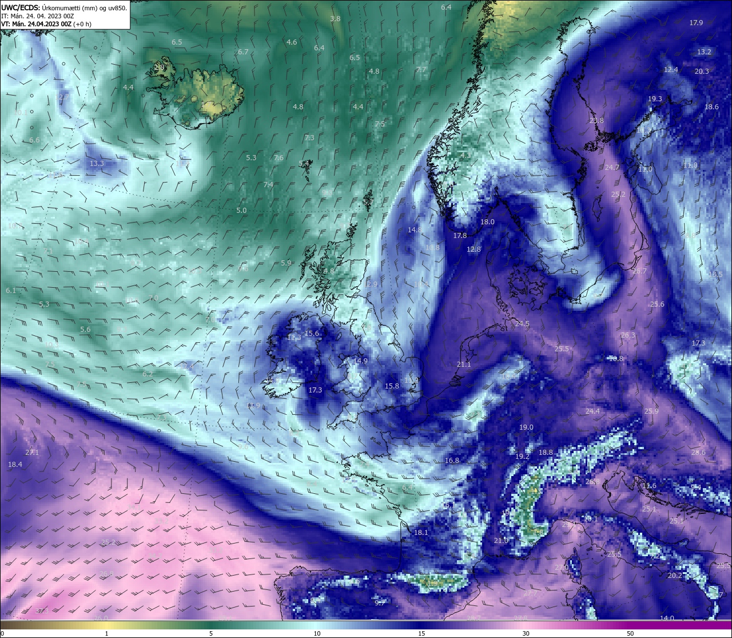732x638 pixels.
Task: Click the map value 14.0
Action: pyautogui.click(x=667, y=619)
